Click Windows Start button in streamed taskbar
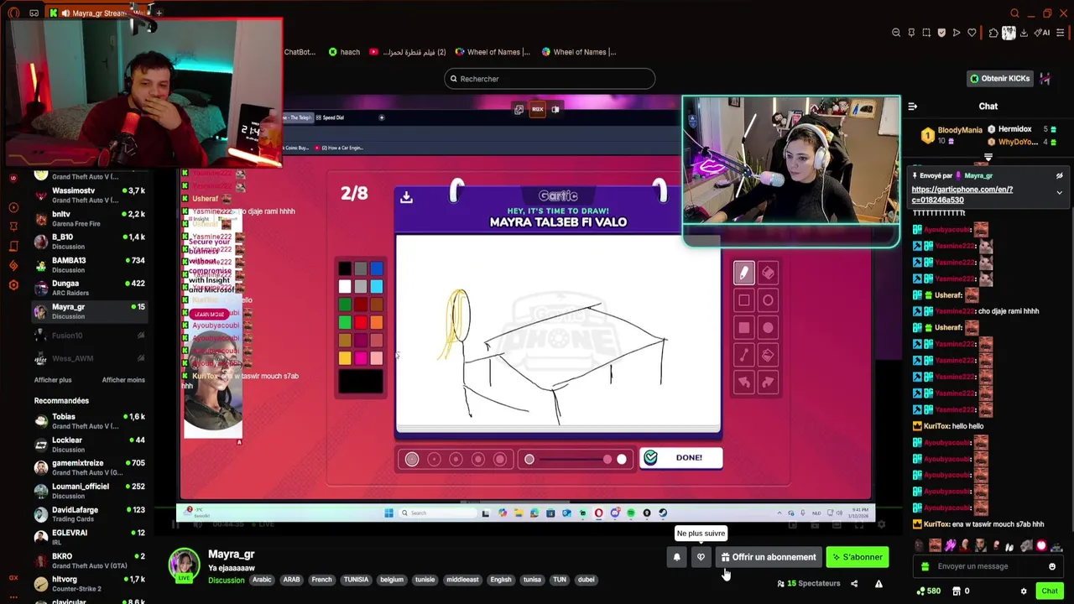This screenshot has height=604, width=1074. point(388,513)
